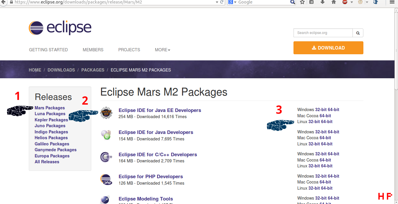Download Java EE Windows 64-bit
This screenshot has width=398, height=204.
[x=333, y=110]
